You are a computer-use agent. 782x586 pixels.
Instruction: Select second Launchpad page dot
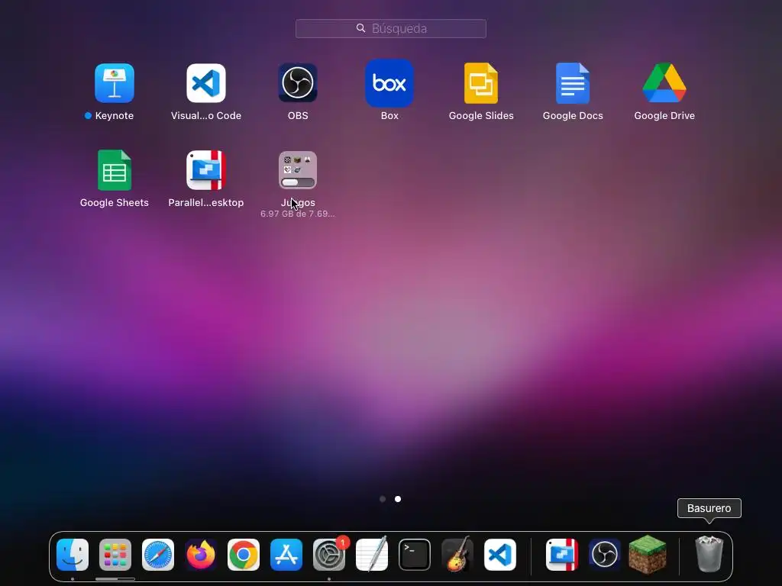pos(397,499)
